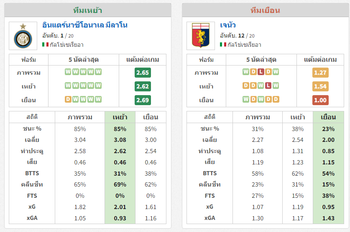350x232 pixels.
Task: Open the home team's กัลโช่เซเรียอา league link
Action: 66,45
